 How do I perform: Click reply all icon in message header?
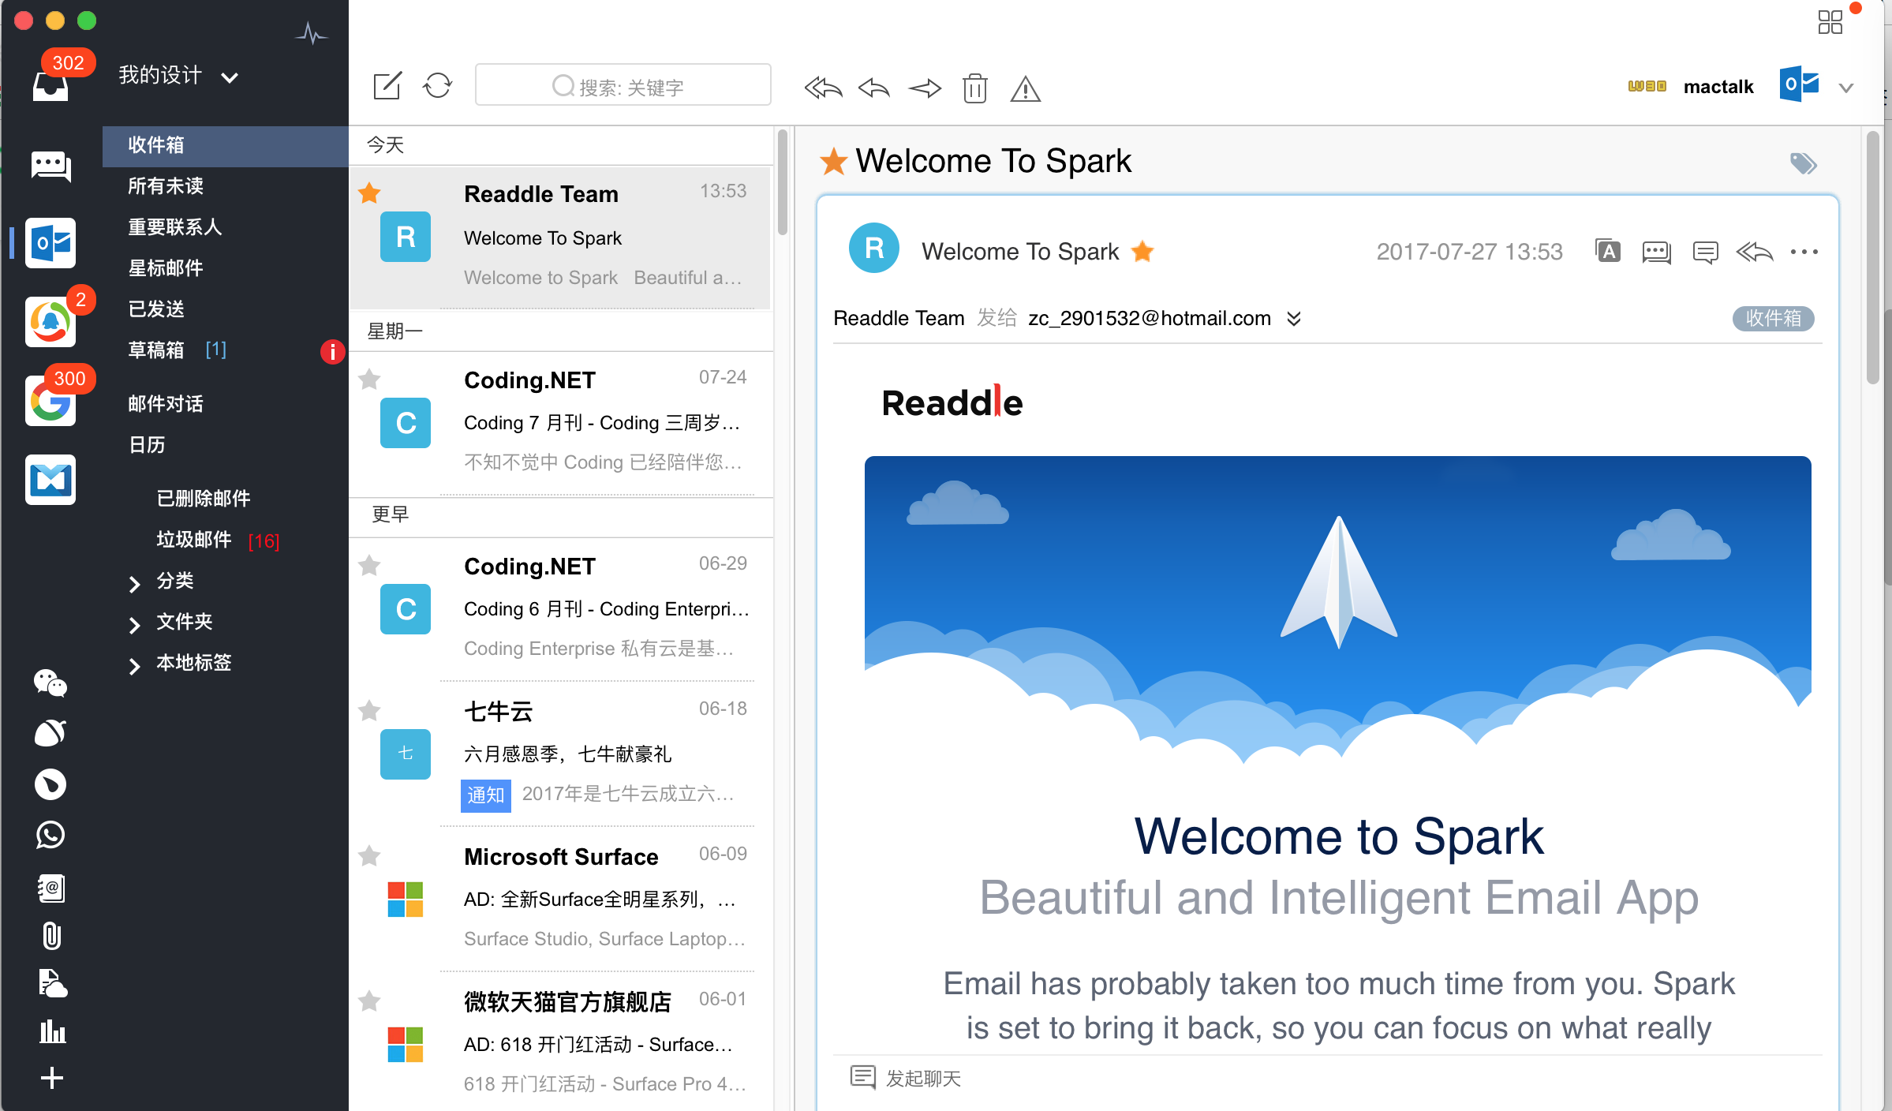[x=1755, y=252]
